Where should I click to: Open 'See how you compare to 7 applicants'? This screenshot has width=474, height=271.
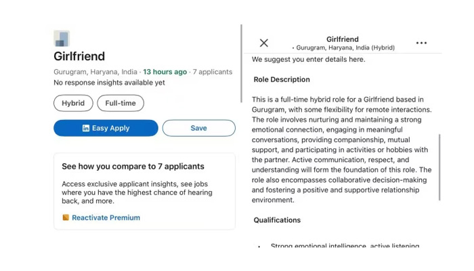coord(133,166)
